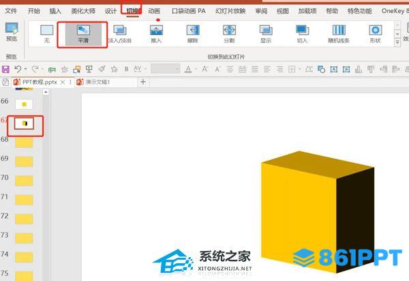Image resolution: width=409 pixels, height=281 pixels.
Task: Click the first center-align lines icon after font size
Action: pos(230,69)
